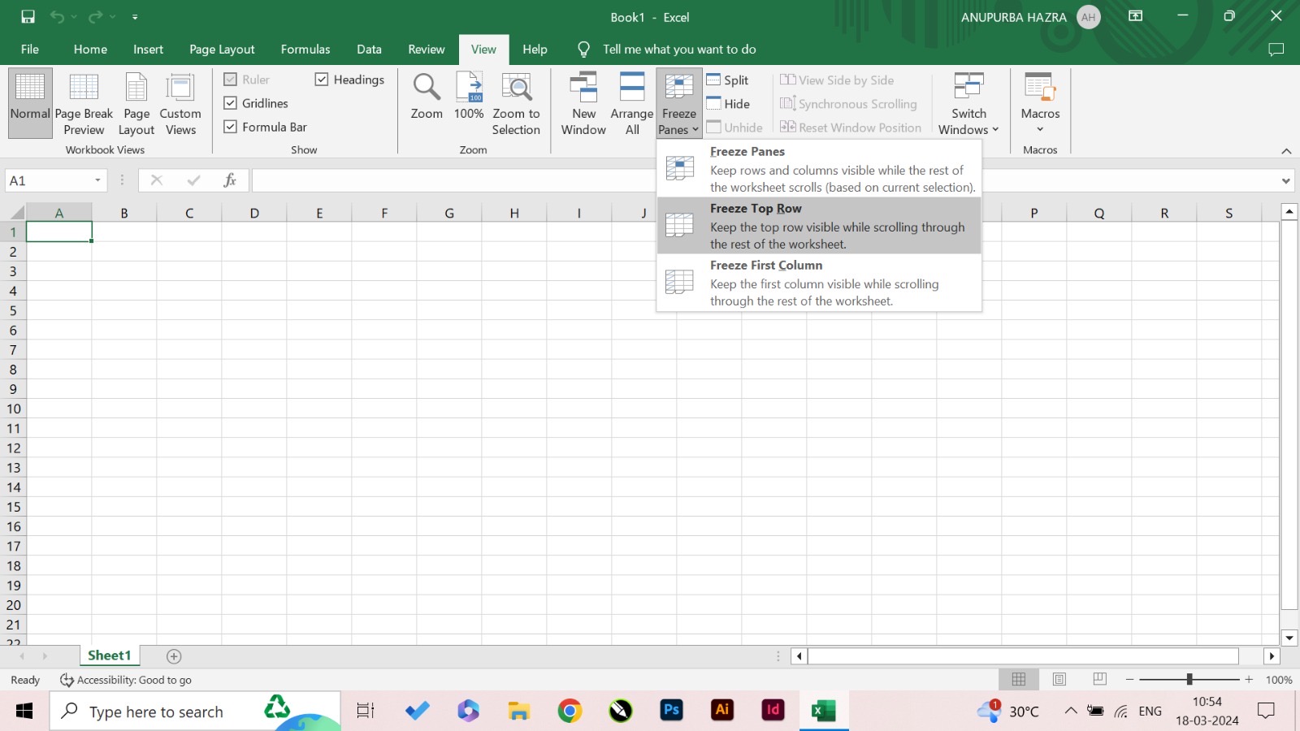Open the Custom Views dialog
Viewport: 1300px width, 731px height.
click(x=180, y=102)
